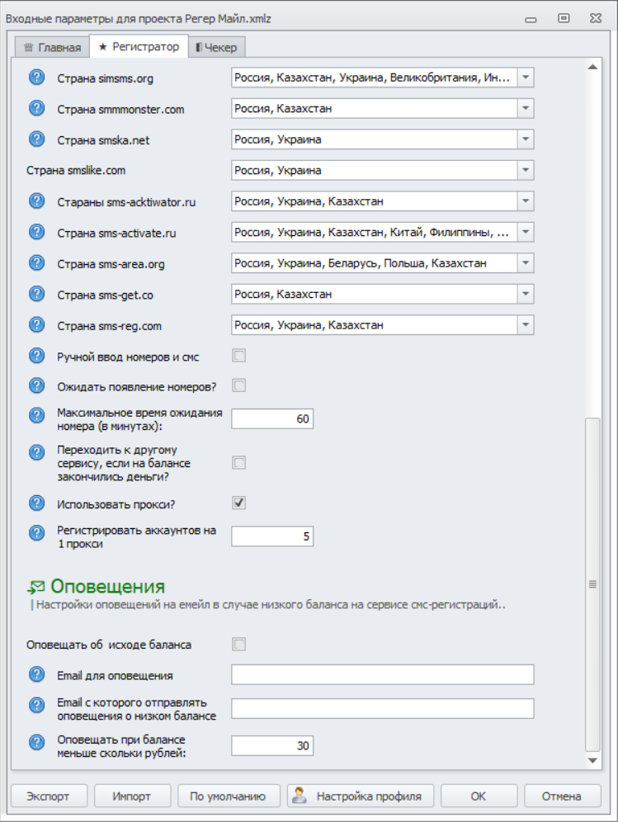Click help icon for Ручной ввод номеров
Screen dimensions: 618x822
36,356
